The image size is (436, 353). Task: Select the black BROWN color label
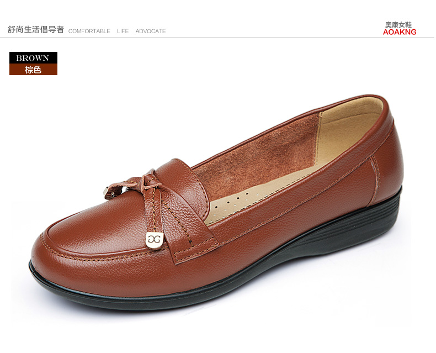[x=33, y=58]
